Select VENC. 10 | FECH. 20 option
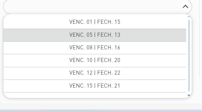202x111 pixels. pos(95,60)
